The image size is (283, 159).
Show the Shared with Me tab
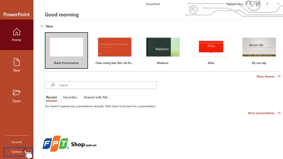[x=96, y=98]
